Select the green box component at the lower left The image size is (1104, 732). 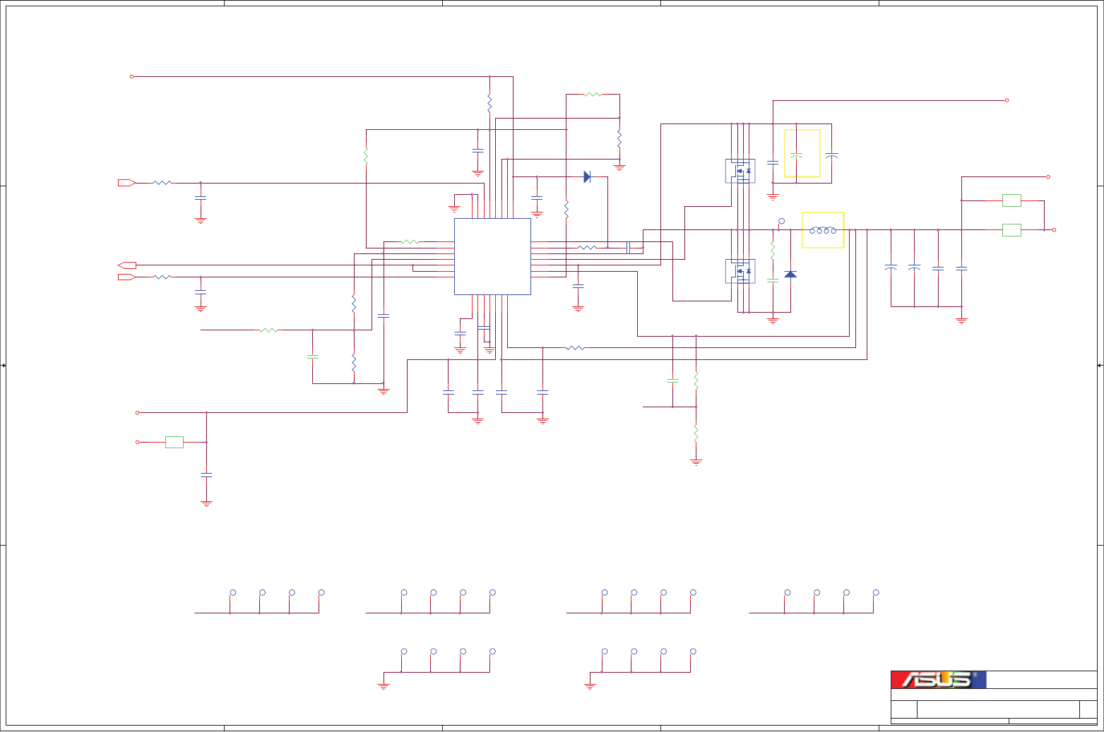pyautogui.click(x=174, y=442)
